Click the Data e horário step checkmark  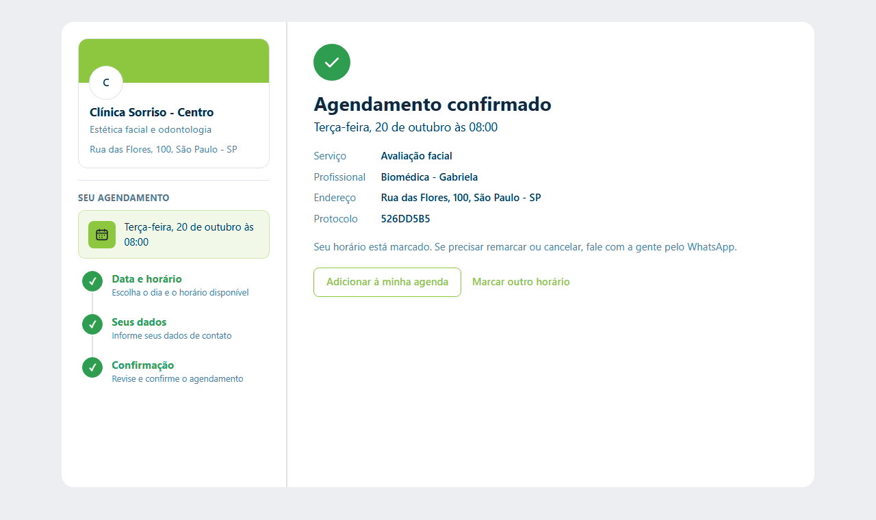click(x=92, y=281)
